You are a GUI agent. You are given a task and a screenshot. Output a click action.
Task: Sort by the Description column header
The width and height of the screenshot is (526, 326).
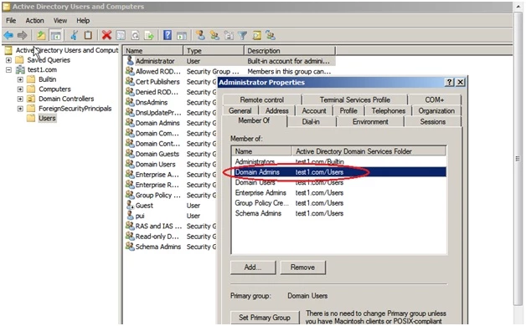[x=290, y=50]
